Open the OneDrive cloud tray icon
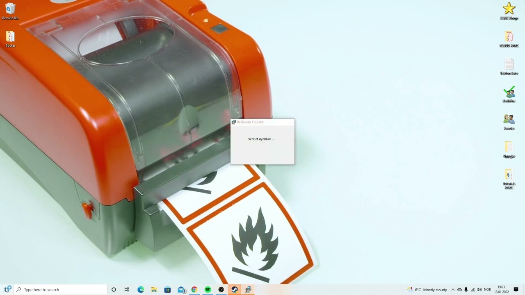Screen dimensions: 525x295 459,290
